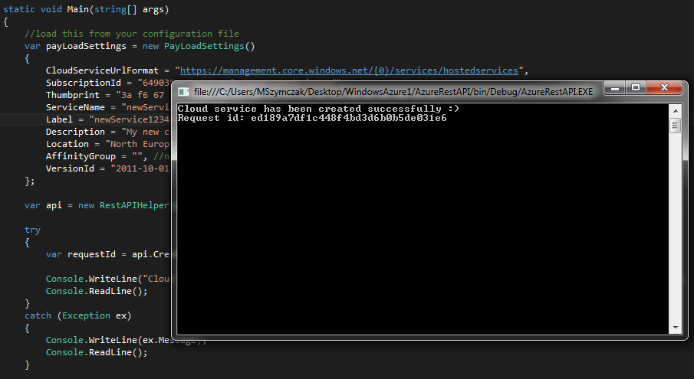Click the Location property in code
Viewport: 694px width, 379px height.
click(67, 144)
